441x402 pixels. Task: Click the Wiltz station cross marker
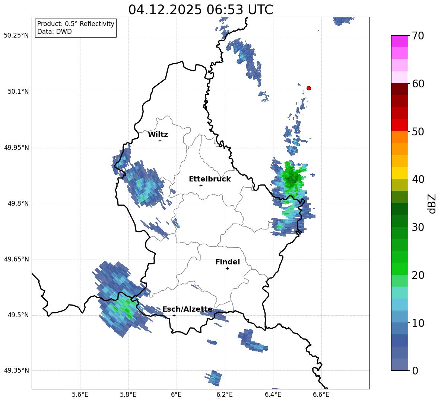(160, 141)
